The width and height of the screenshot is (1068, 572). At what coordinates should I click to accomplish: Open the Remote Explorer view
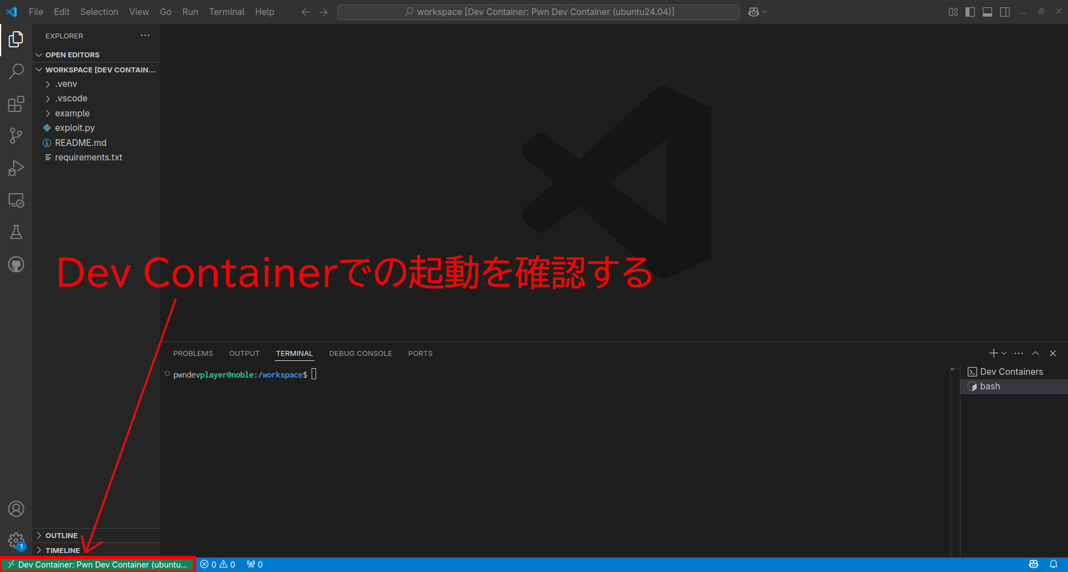tap(16, 201)
